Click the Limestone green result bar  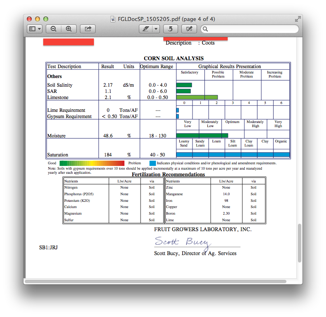[197, 97]
